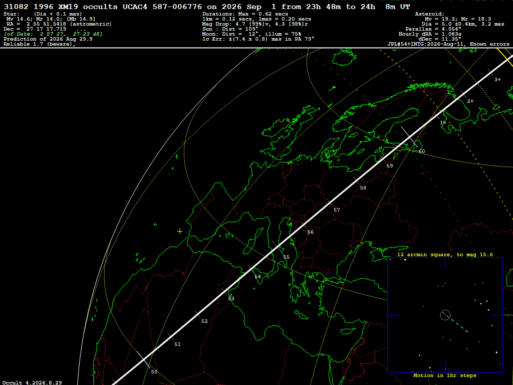
Task: Click minute marker 53 along the track
Action: pos(231,299)
